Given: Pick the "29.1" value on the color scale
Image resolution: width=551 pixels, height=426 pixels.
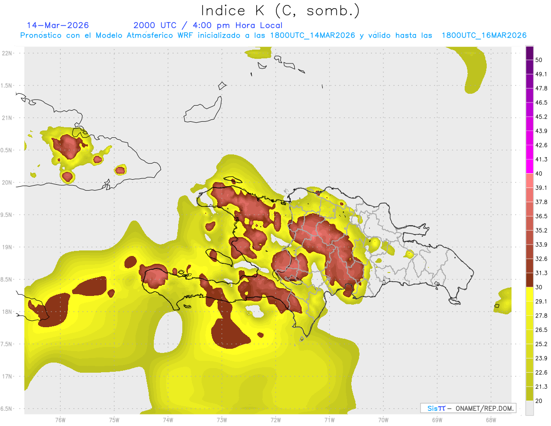Looking at the screenshot, I should pyautogui.click(x=541, y=301).
